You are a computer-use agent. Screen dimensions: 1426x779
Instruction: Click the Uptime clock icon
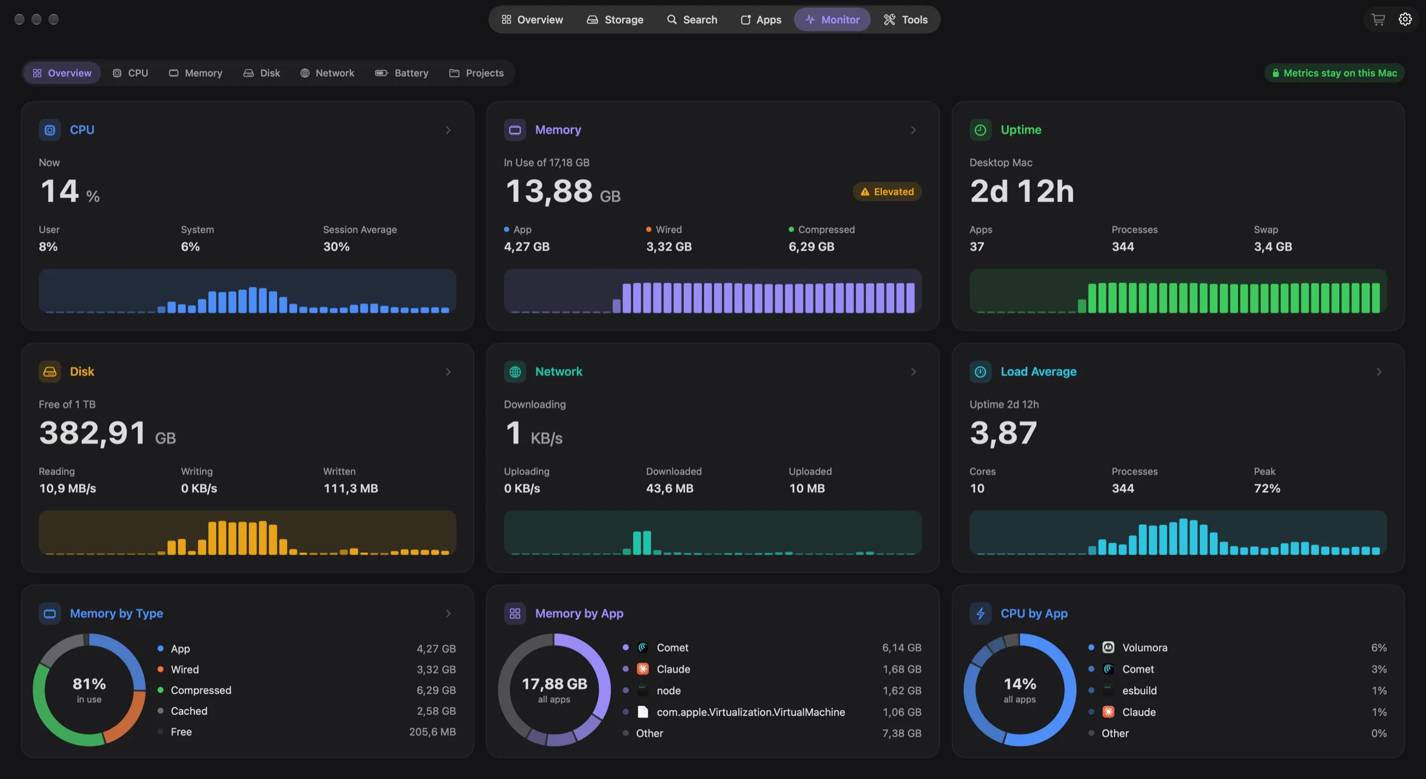980,129
